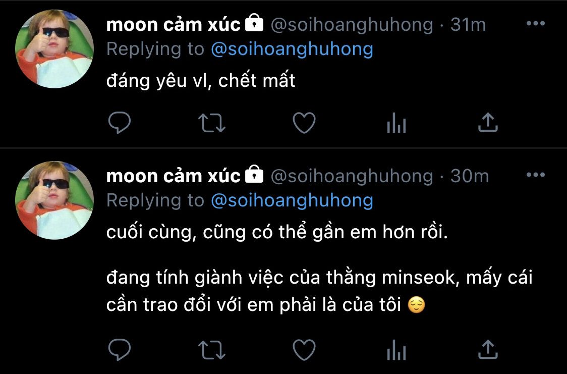View analytics of the 30m tweet

click(396, 349)
